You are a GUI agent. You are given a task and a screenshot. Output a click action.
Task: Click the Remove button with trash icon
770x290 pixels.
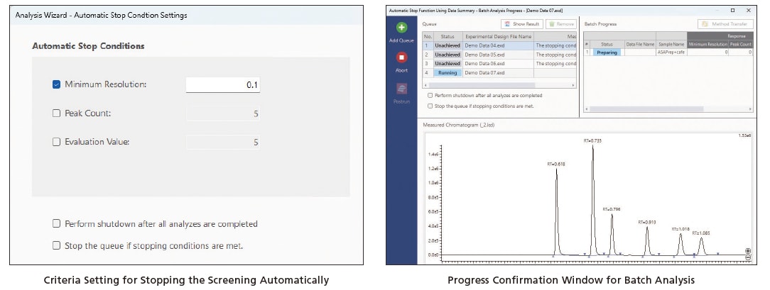pyautogui.click(x=560, y=23)
